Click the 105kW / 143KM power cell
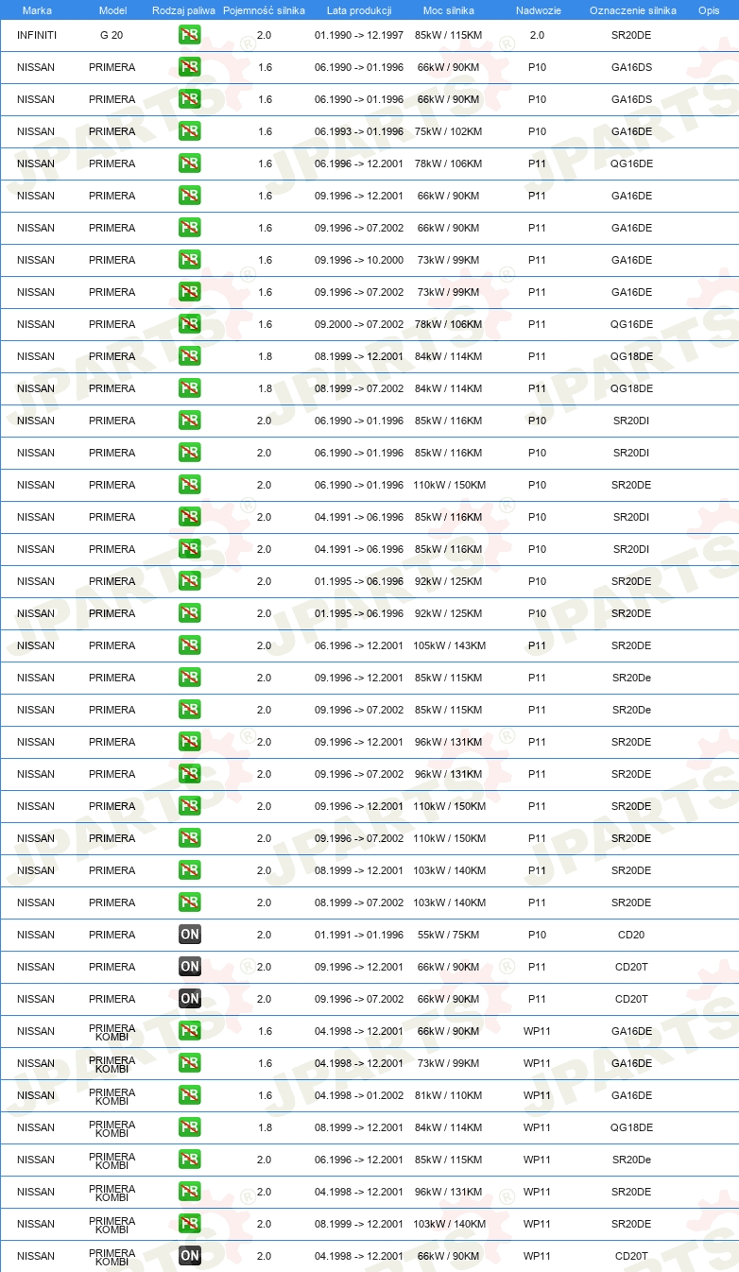The image size is (739, 1272). pos(449,645)
